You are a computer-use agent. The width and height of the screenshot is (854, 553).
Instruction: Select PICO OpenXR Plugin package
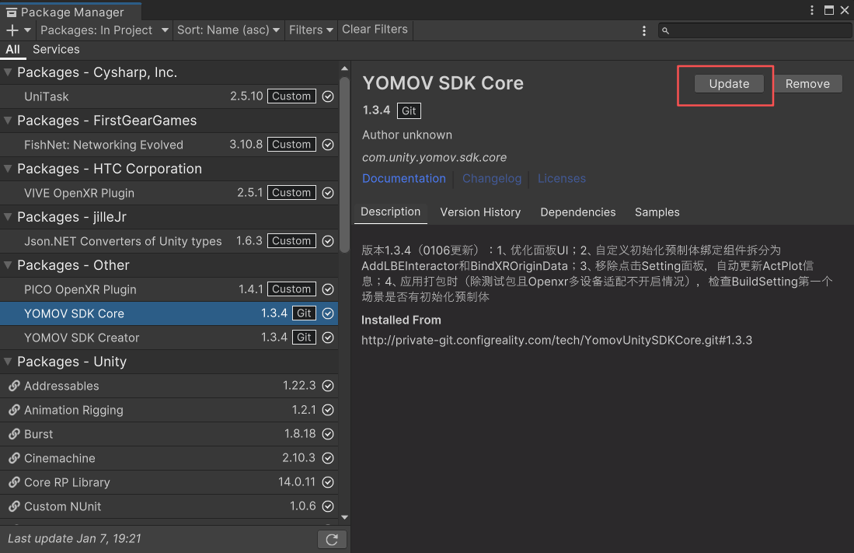click(x=169, y=289)
